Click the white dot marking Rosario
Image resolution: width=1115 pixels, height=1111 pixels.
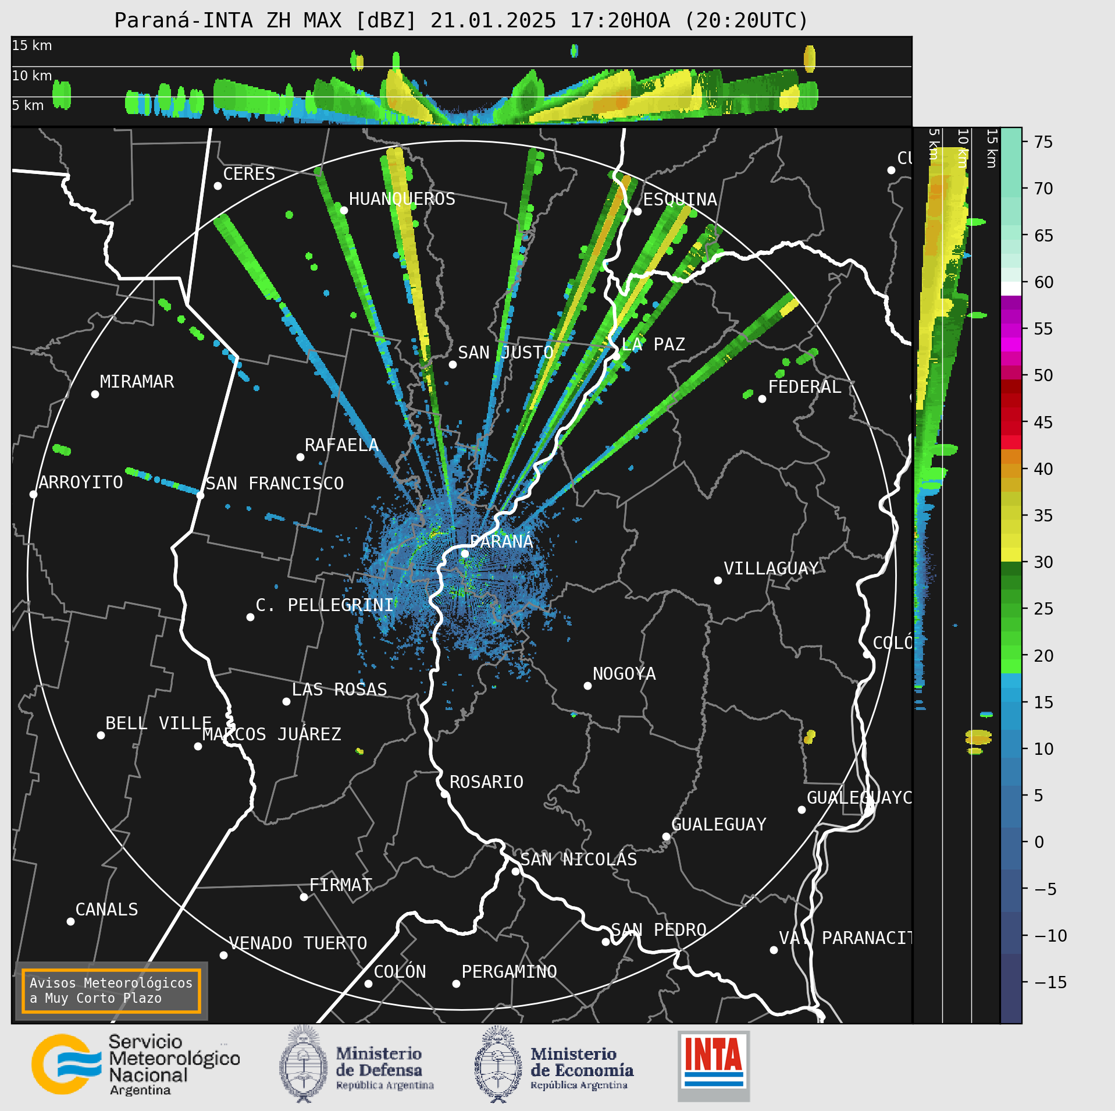coord(444,794)
